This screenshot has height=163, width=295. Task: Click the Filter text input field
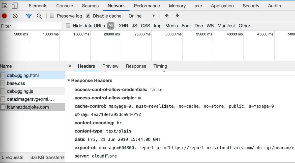(30, 26)
